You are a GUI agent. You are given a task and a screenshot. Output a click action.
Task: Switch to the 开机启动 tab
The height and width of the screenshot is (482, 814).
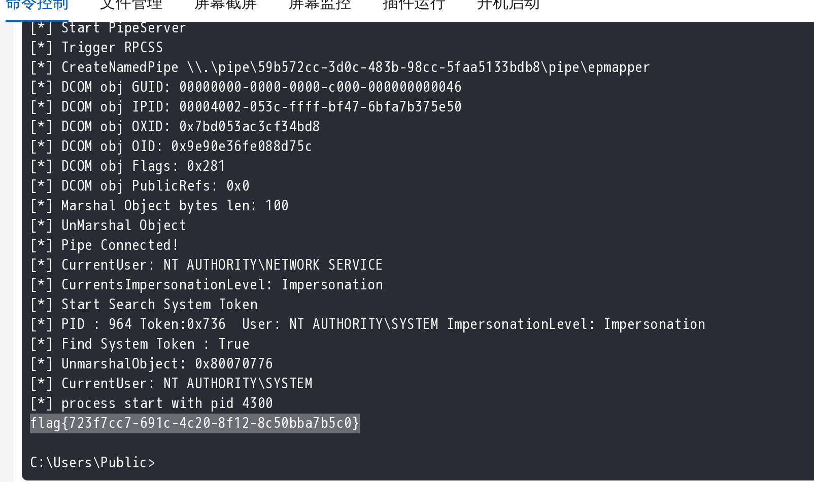(508, 5)
